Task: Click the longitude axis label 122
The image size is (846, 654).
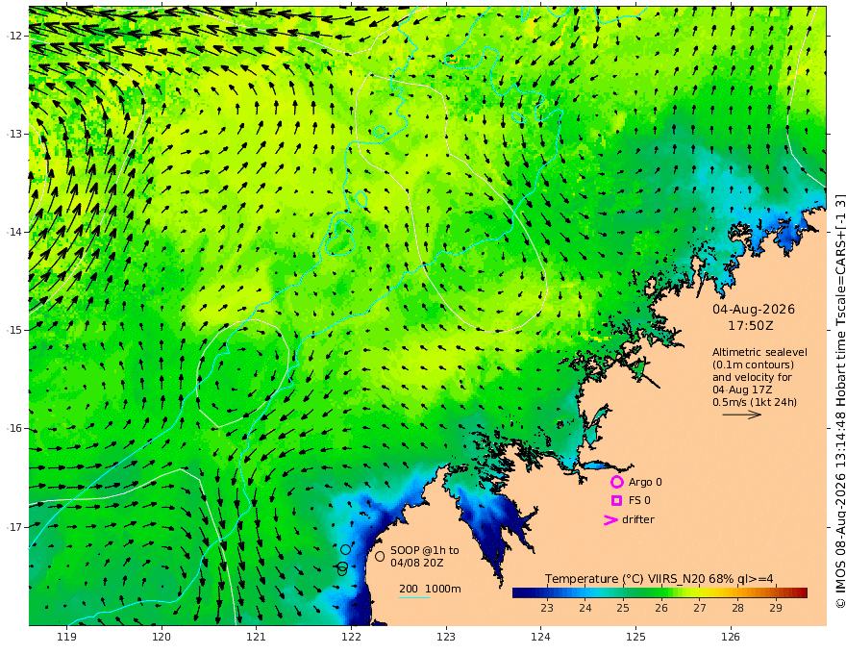Action: [x=351, y=638]
